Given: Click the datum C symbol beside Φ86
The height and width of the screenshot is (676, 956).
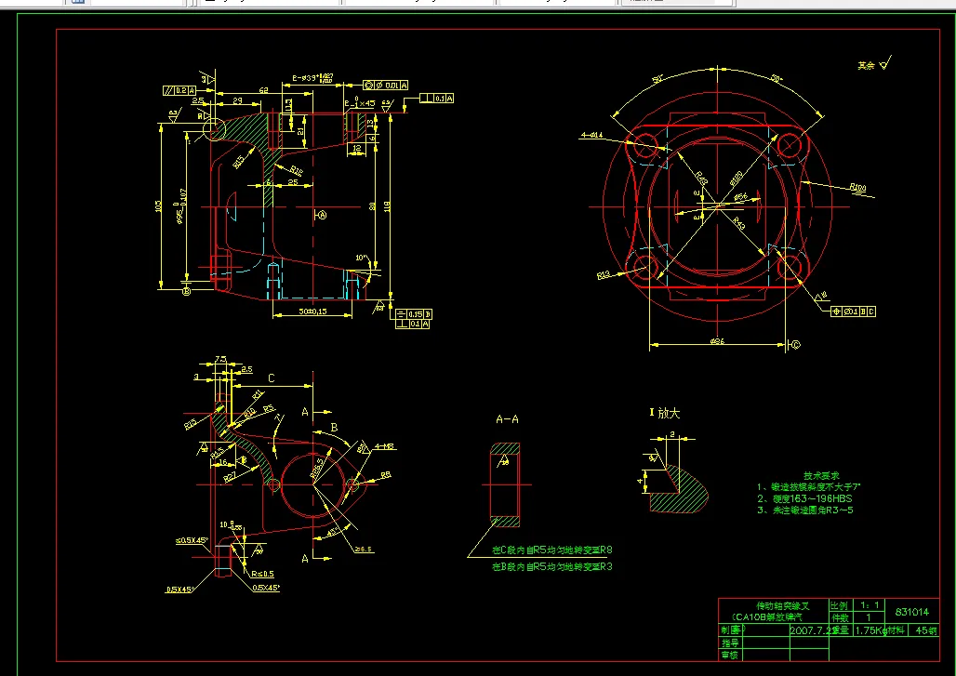Looking at the screenshot, I should coord(795,345).
